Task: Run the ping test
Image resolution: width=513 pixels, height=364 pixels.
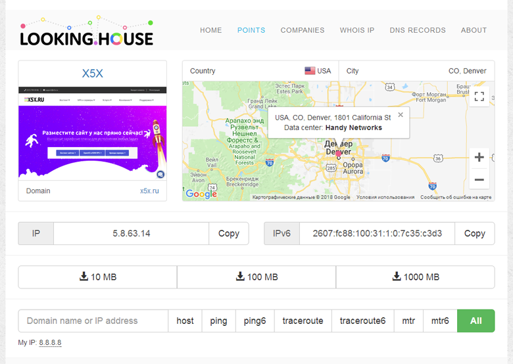Action: point(218,321)
